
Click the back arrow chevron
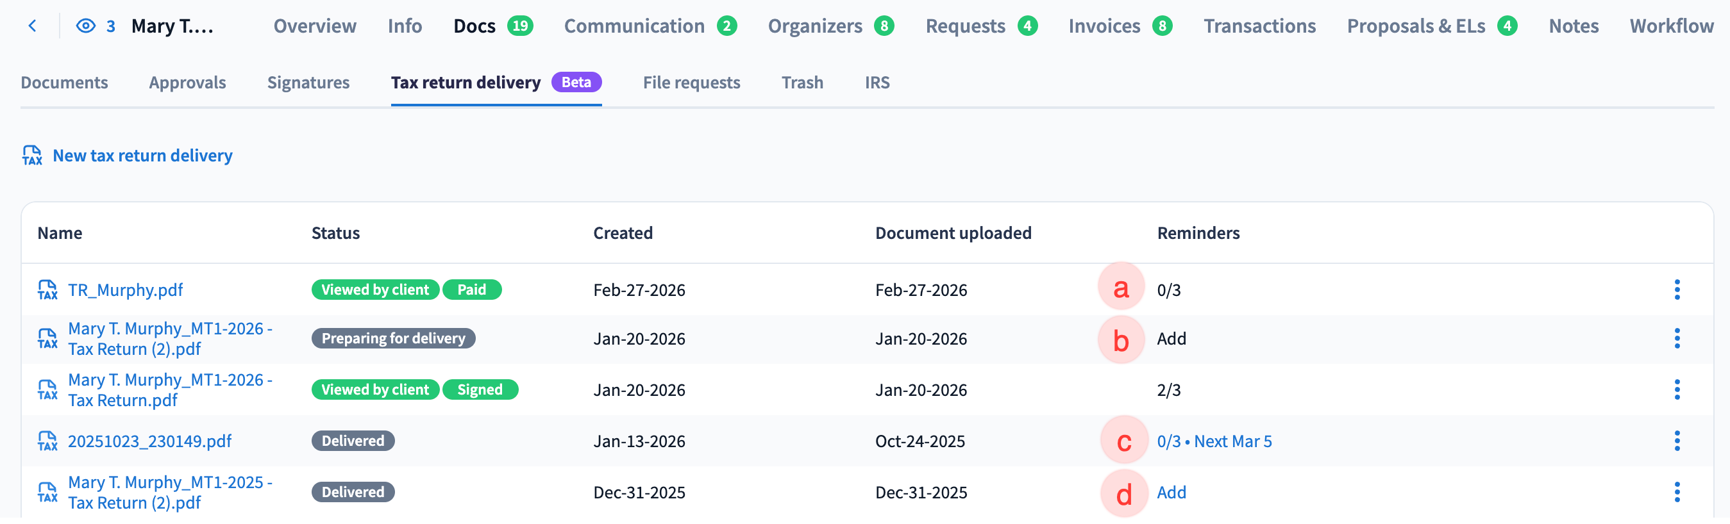click(32, 26)
